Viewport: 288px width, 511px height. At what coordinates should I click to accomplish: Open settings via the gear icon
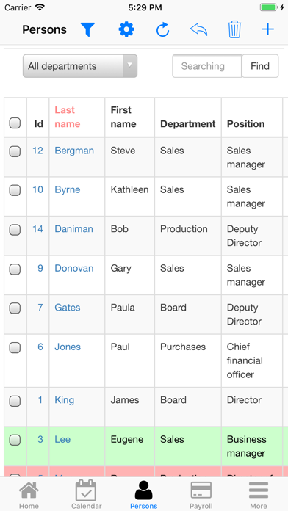[126, 29]
